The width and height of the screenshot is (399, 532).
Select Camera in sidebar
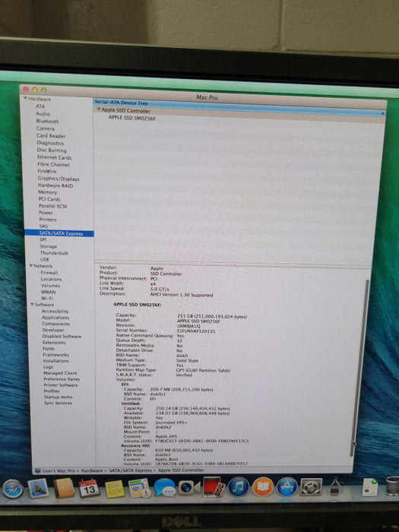click(x=45, y=128)
